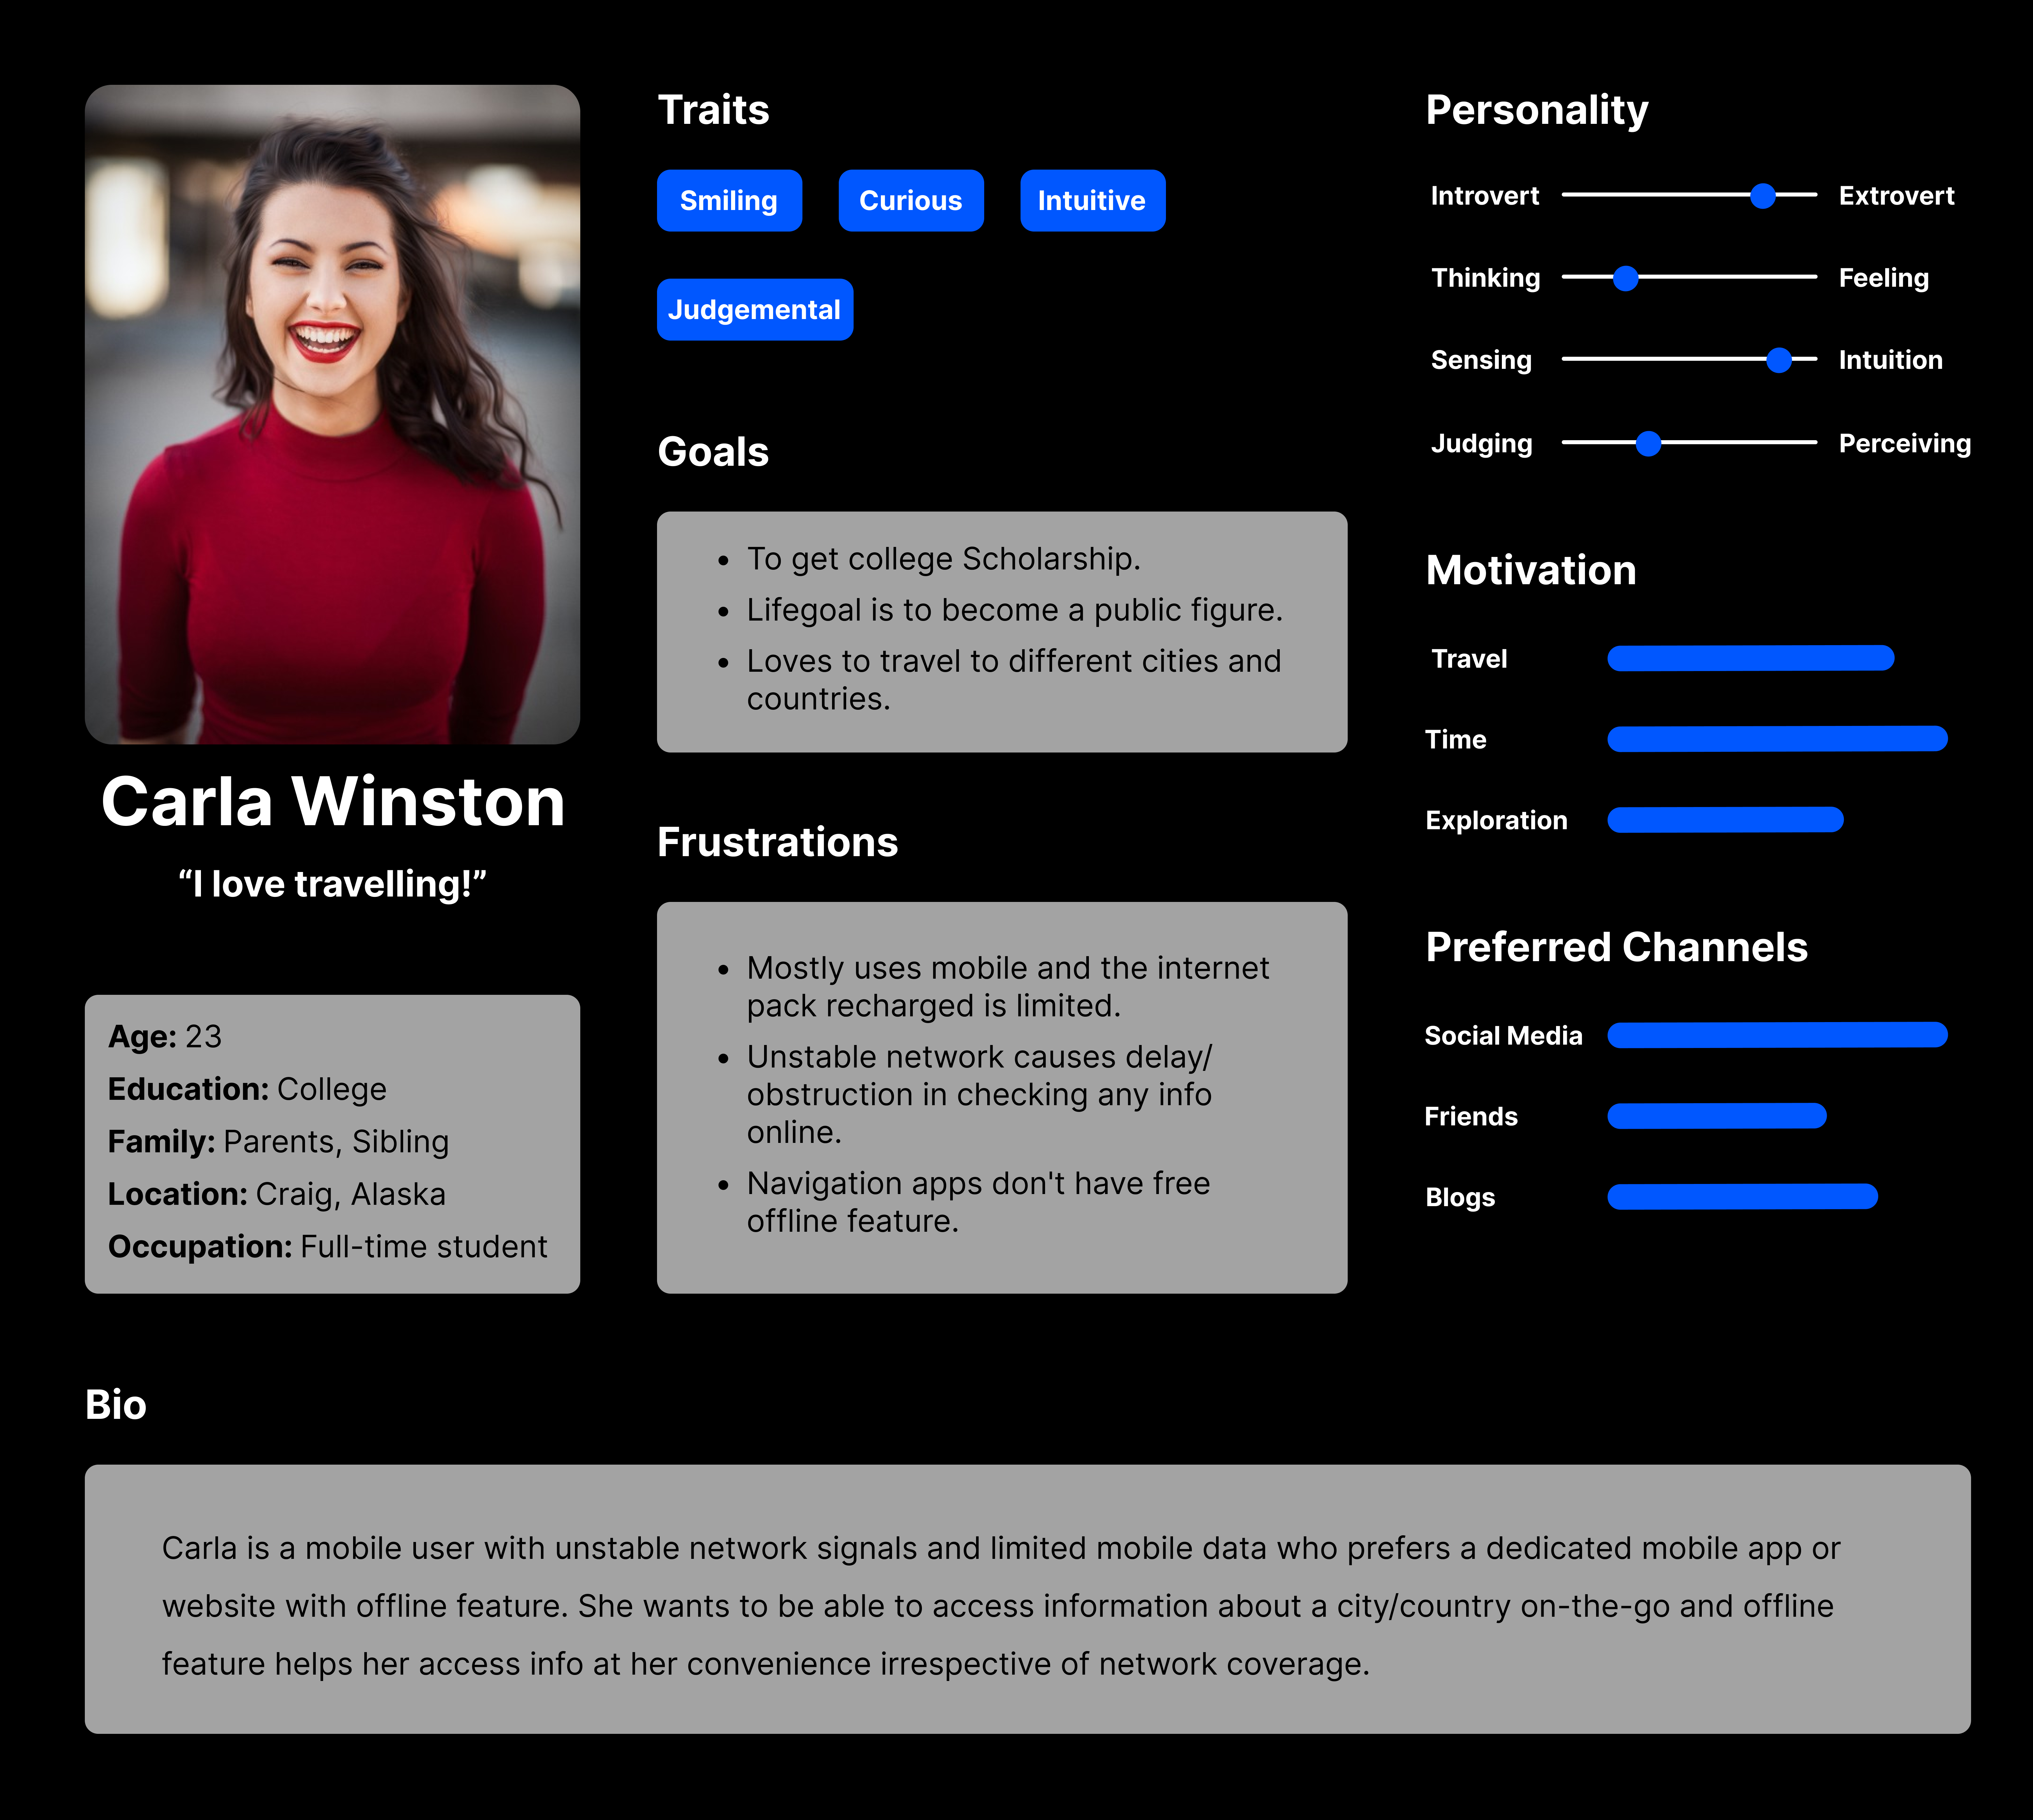Click Carla Winston's profile photo
This screenshot has width=2033, height=1820.
point(332,414)
